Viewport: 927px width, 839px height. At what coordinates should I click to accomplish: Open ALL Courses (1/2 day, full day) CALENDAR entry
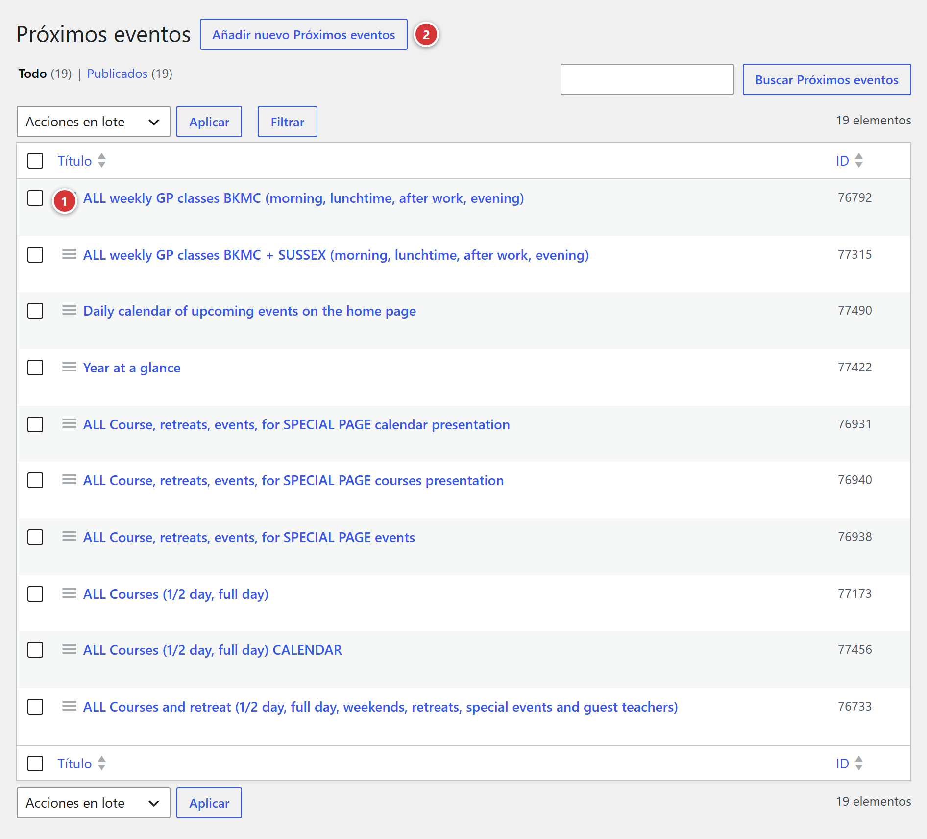click(213, 650)
